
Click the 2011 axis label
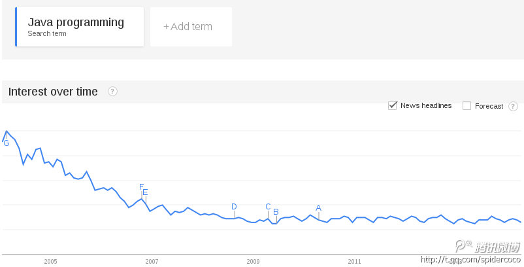click(354, 262)
